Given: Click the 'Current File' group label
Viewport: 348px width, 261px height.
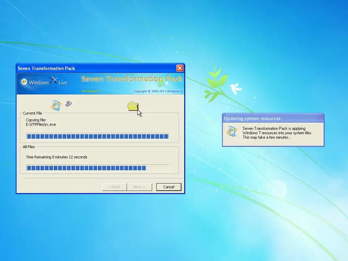Looking at the screenshot, I should 32,113.
